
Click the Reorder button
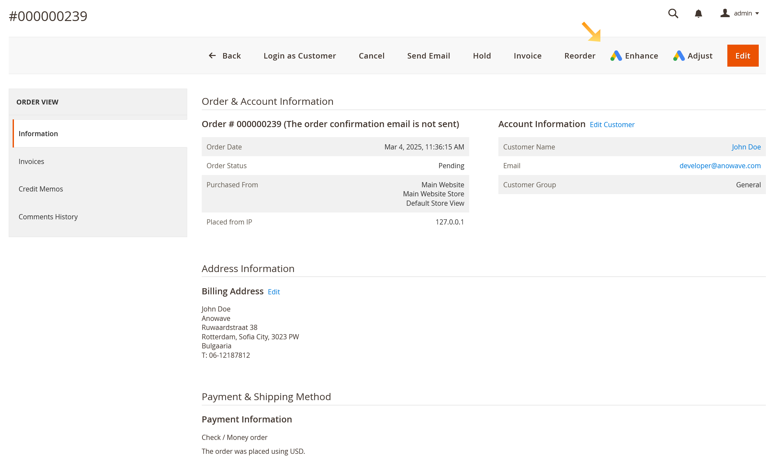pos(580,56)
